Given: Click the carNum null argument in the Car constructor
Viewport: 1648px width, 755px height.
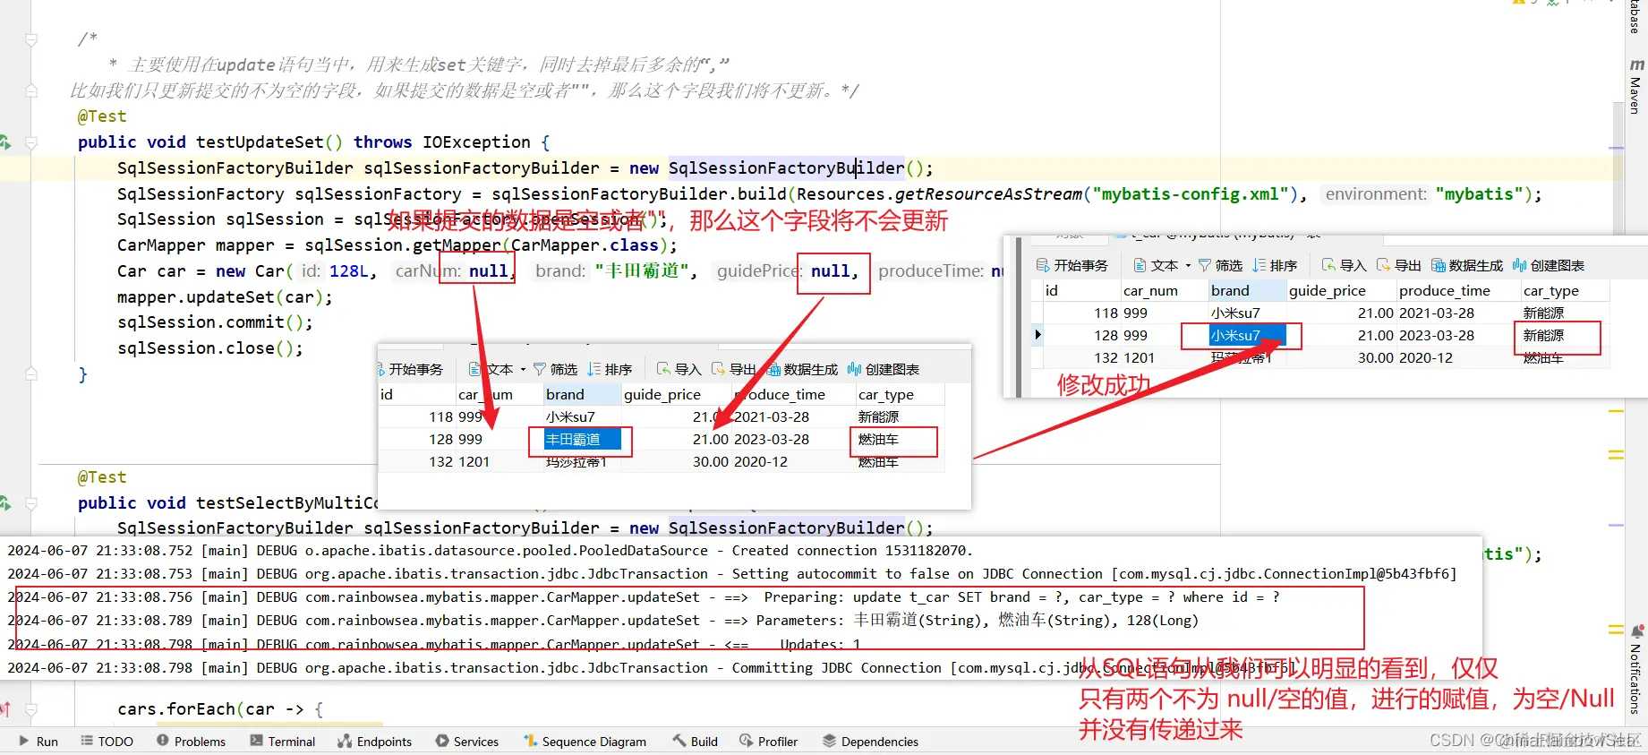Looking at the screenshot, I should pyautogui.click(x=488, y=270).
